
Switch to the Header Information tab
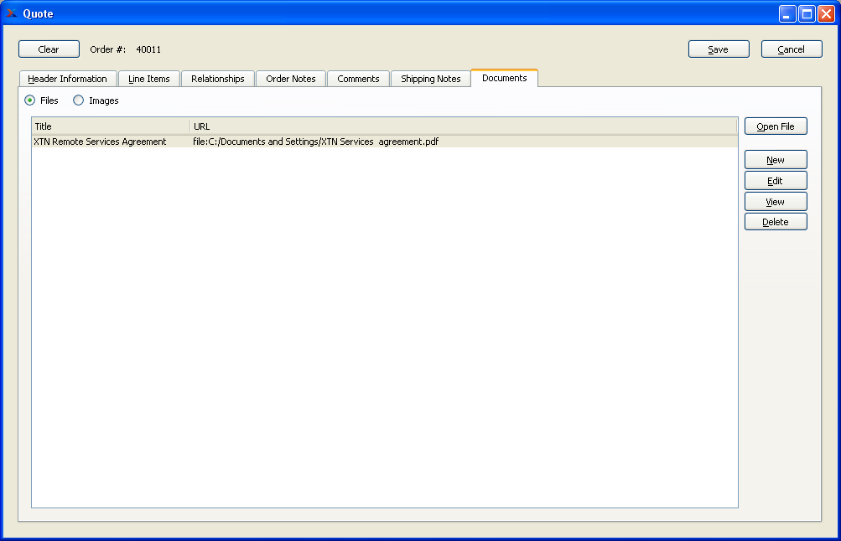coord(68,79)
